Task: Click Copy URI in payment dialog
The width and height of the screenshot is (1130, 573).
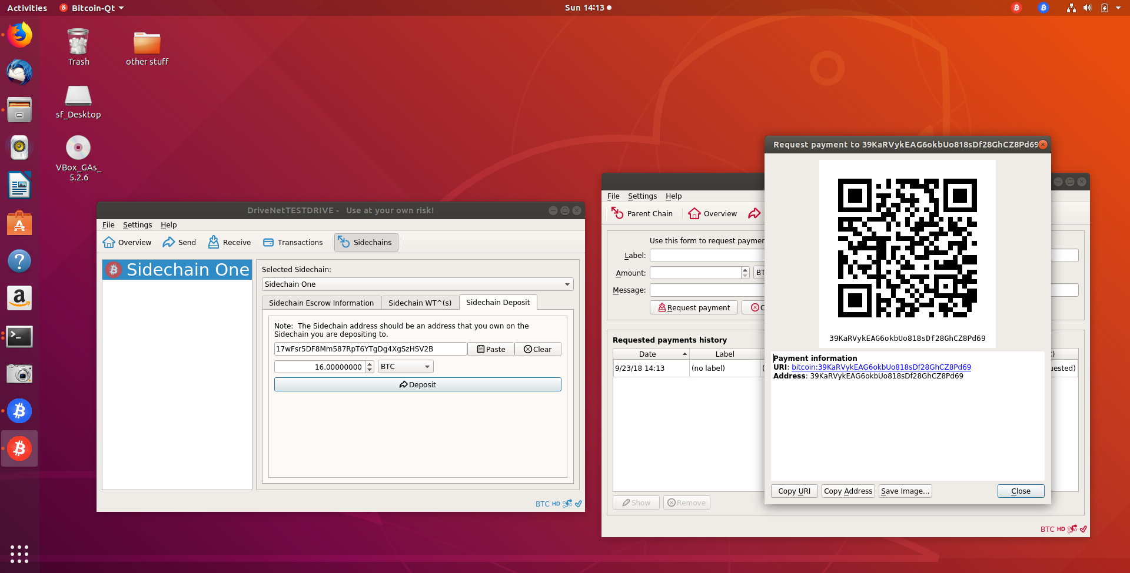Action: coord(794,491)
